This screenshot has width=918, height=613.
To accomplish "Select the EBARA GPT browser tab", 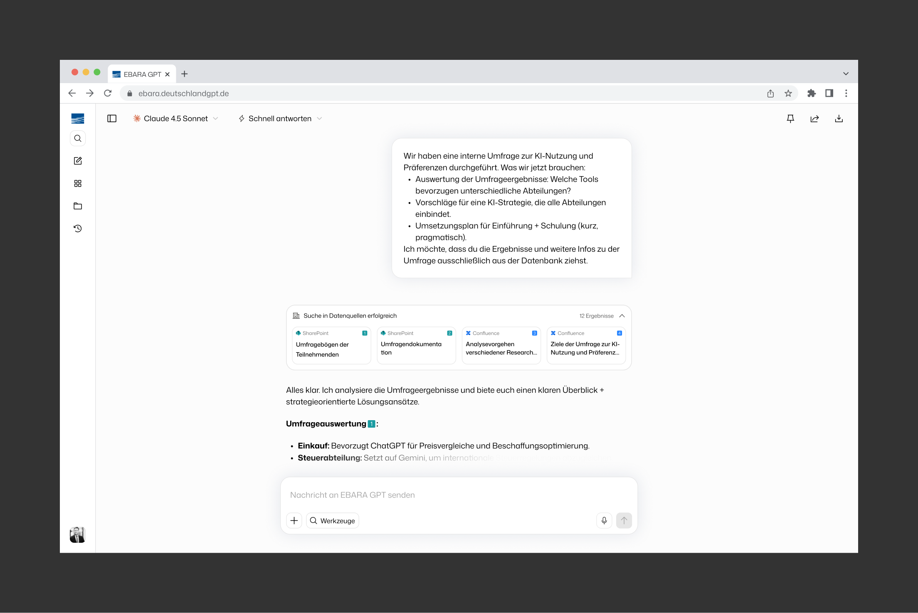I will point(141,74).
